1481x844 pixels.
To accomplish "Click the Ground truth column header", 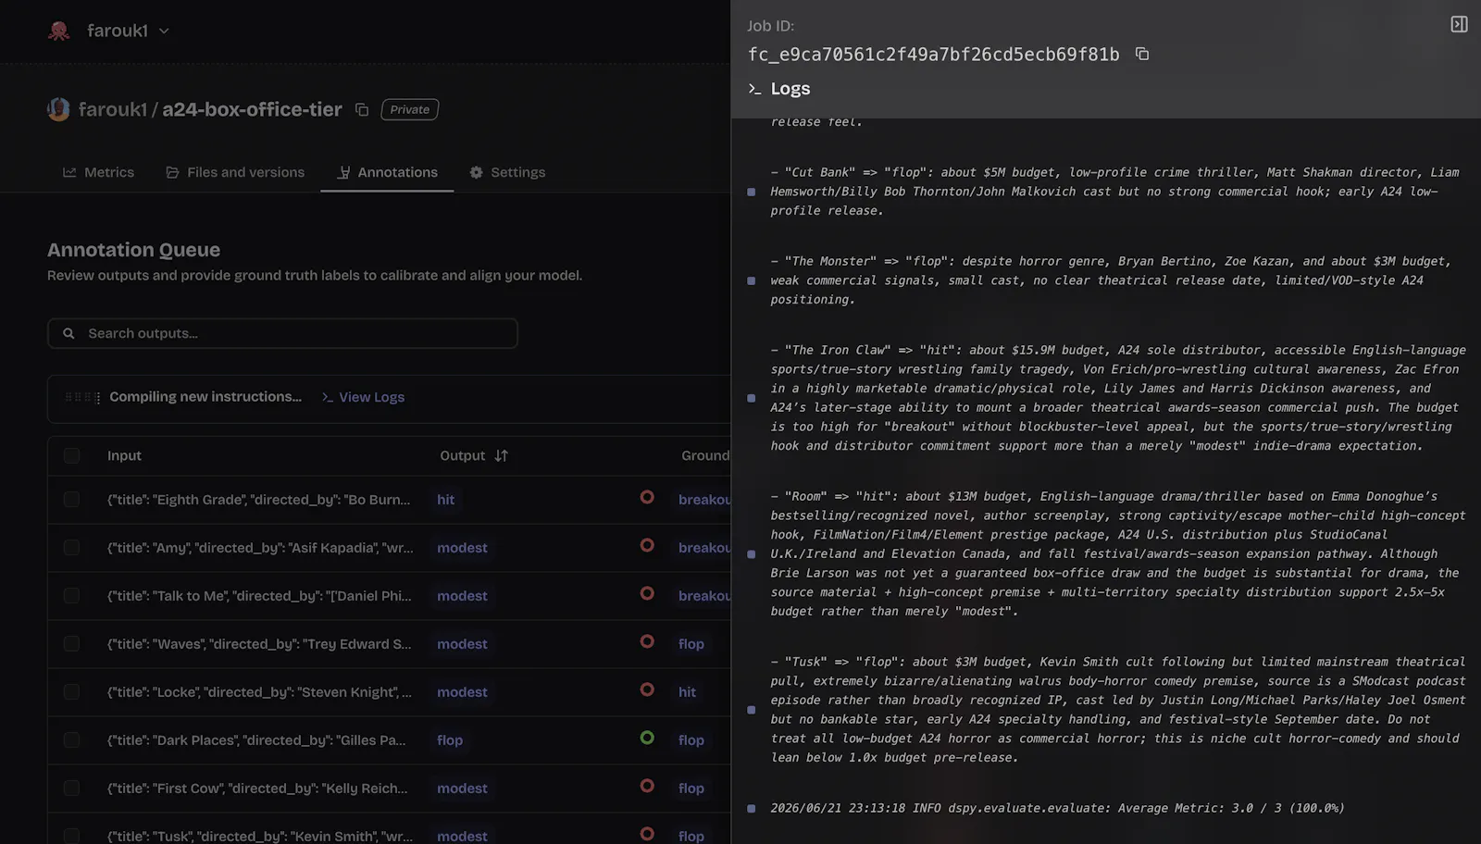I will pyautogui.click(x=705, y=455).
